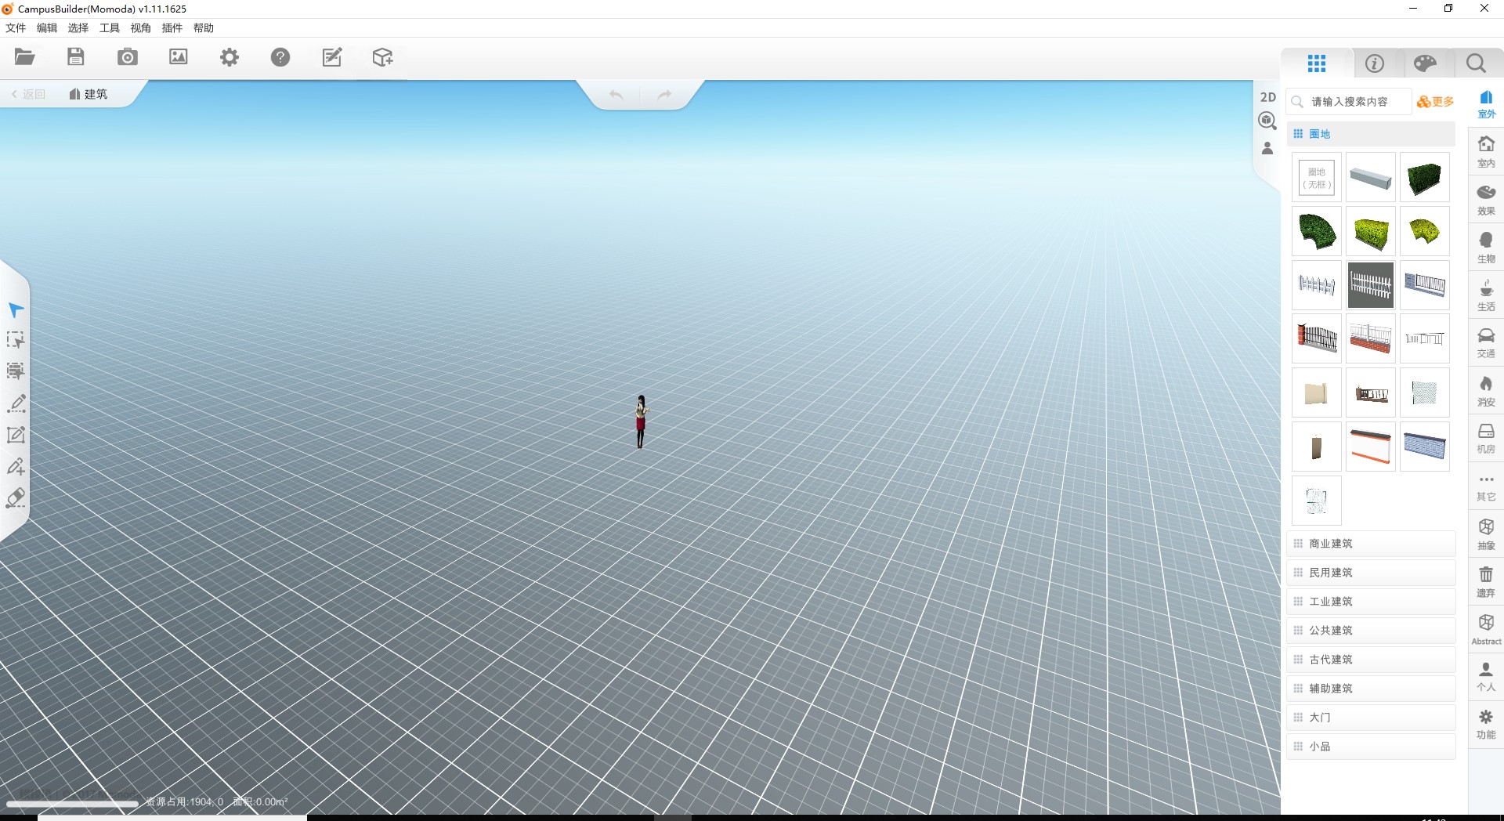Image resolution: width=1504 pixels, height=821 pixels.
Task: Switch to the model grid library tab
Action: pyautogui.click(x=1317, y=63)
